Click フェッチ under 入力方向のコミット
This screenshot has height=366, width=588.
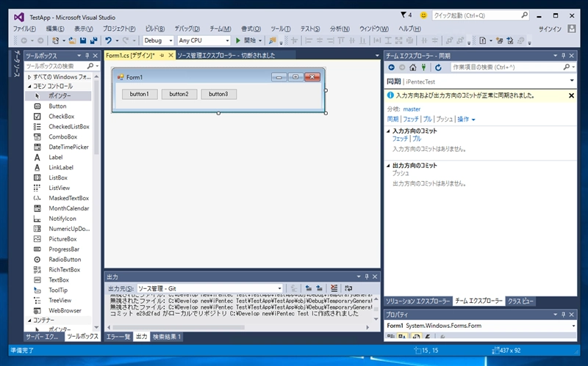click(x=400, y=139)
